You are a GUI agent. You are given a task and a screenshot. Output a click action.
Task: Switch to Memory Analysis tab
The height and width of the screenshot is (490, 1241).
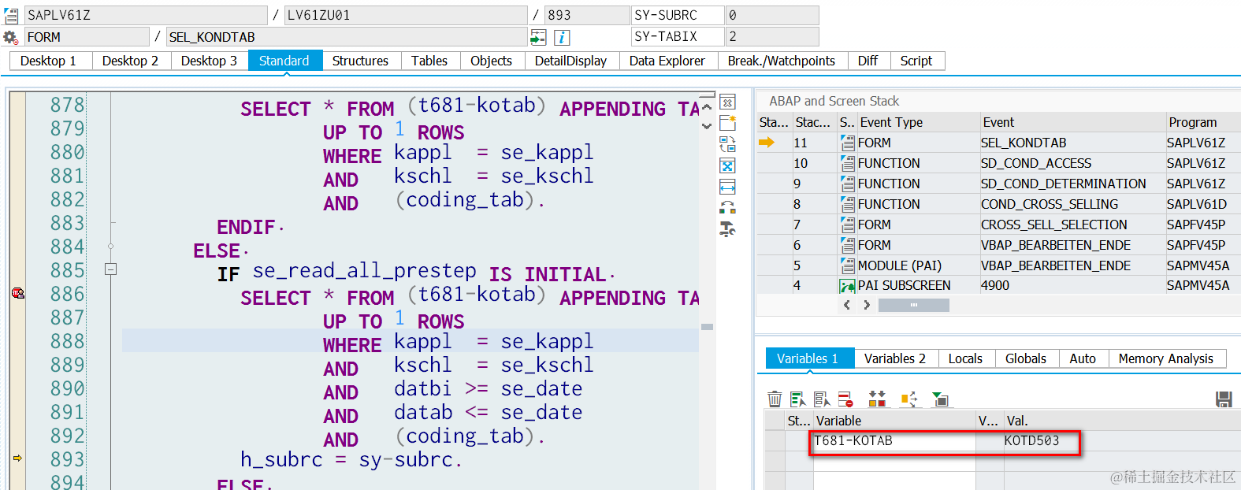[1166, 358]
